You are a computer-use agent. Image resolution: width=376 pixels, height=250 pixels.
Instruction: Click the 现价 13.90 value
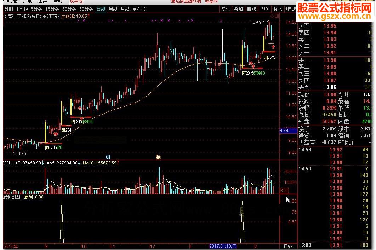330,94
